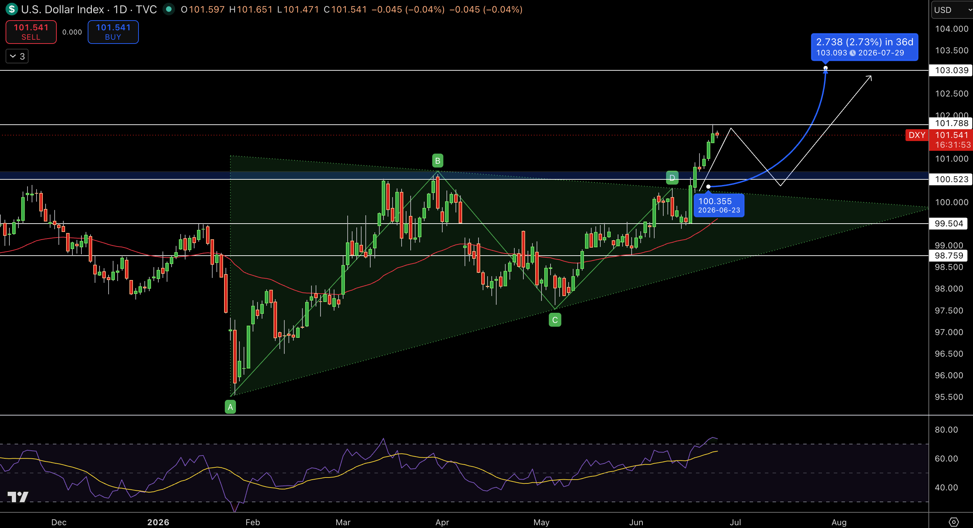Select the triangle pattern point B label
The height and width of the screenshot is (528, 973).
437,161
